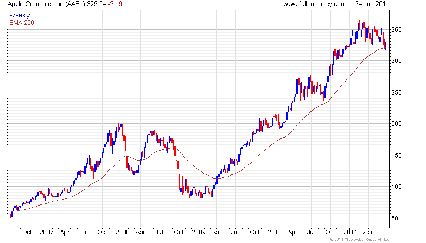Click the 100 price axis label
The image size is (426, 243).
pyautogui.click(x=396, y=187)
